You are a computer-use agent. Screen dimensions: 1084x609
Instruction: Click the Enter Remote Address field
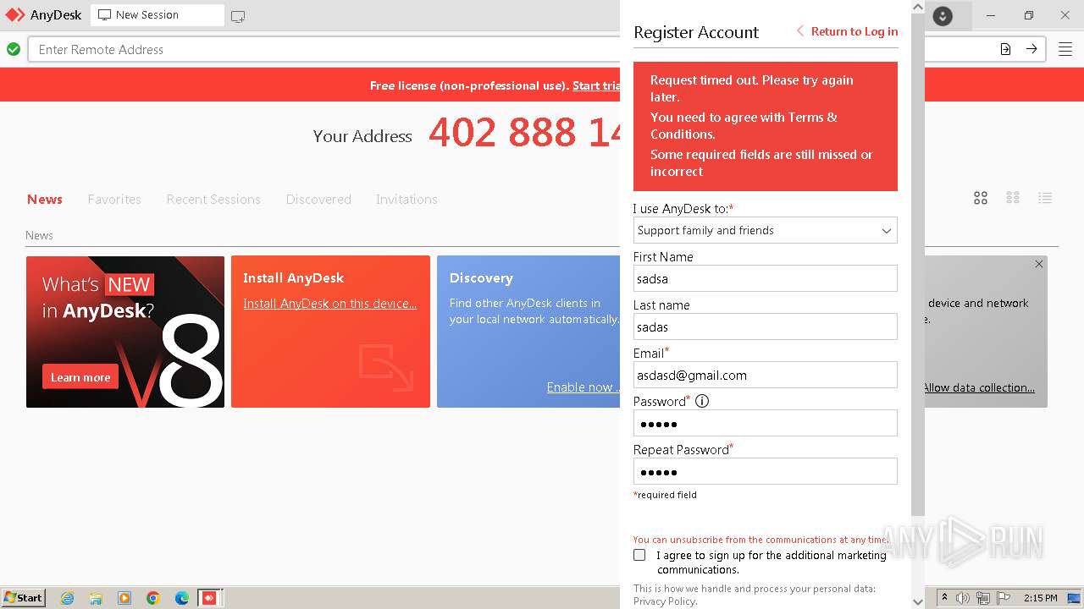tap(324, 49)
